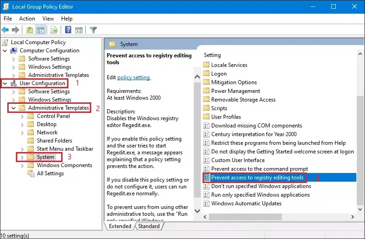Toggle Show/Hide Action Pane icon
Screen dimensions: 365x239
click(79, 30)
